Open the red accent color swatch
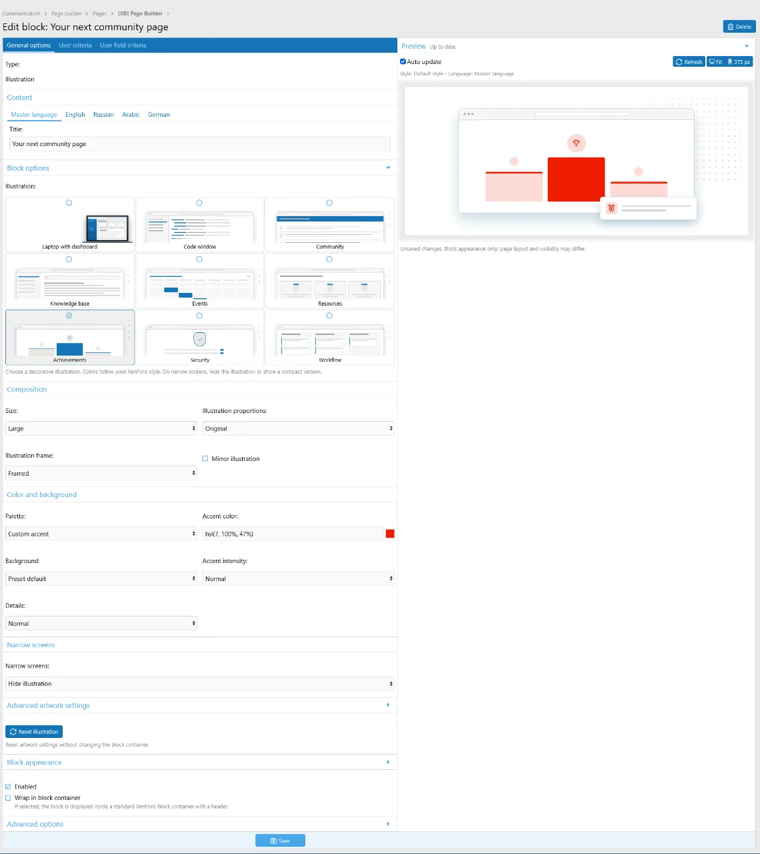The height and width of the screenshot is (854, 760). coord(390,534)
